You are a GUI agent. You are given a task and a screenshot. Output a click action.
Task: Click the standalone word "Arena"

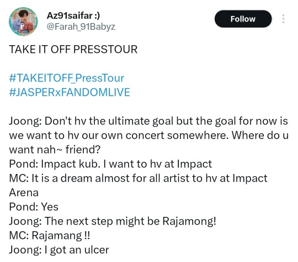[x=24, y=193]
